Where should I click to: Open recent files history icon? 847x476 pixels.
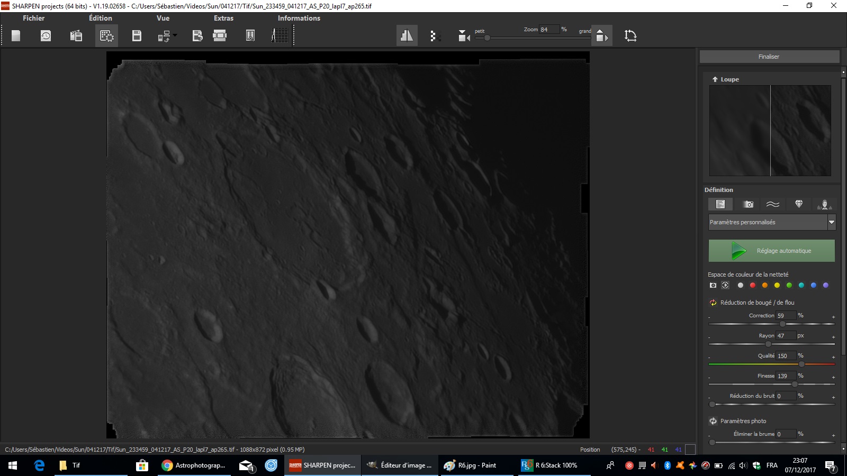click(46, 35)
